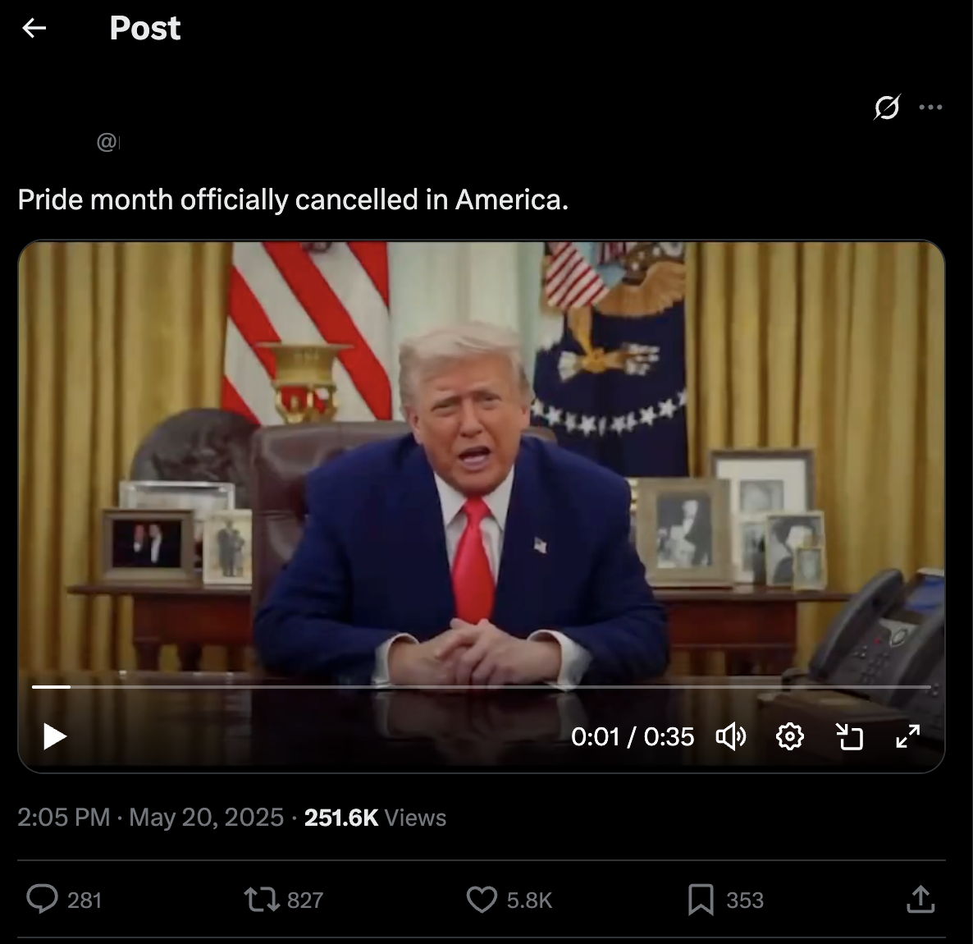Seek to the video progress bar's midpoint
The width and height of the screenshot is (973, 944).
(482, 687)
